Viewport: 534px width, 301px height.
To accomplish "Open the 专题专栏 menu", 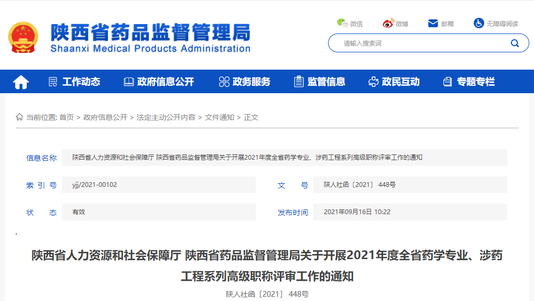I will point(469,82).
